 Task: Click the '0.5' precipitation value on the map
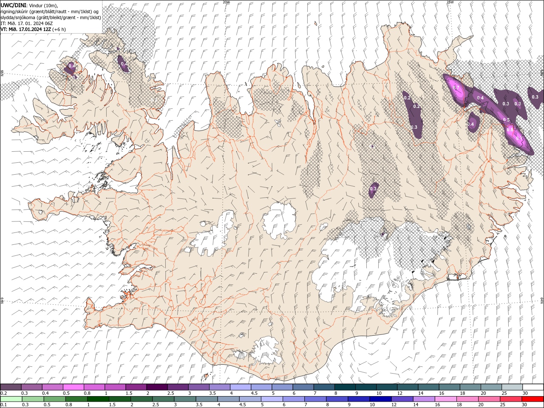[x=506, y=120]
